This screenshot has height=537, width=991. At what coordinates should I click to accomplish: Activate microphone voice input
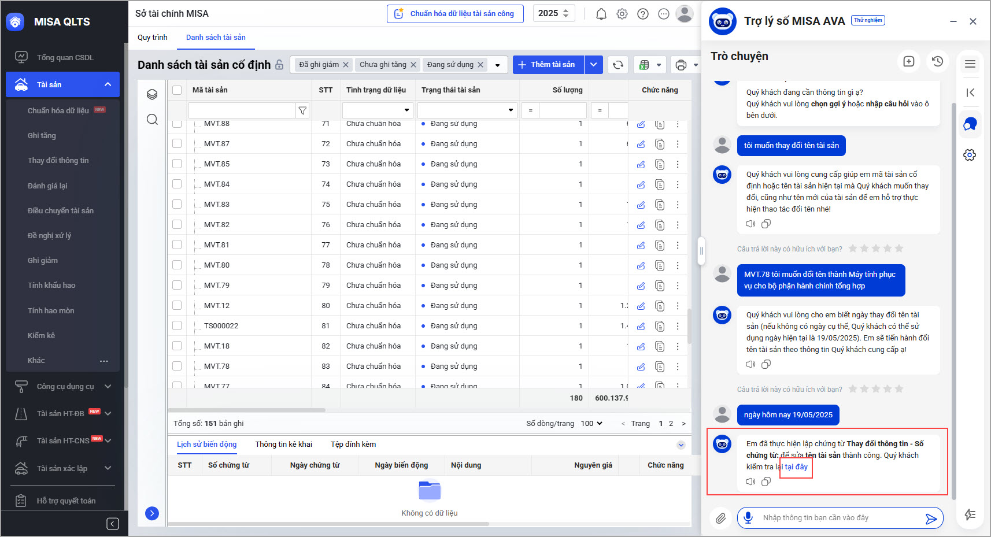tap(748, 518)
